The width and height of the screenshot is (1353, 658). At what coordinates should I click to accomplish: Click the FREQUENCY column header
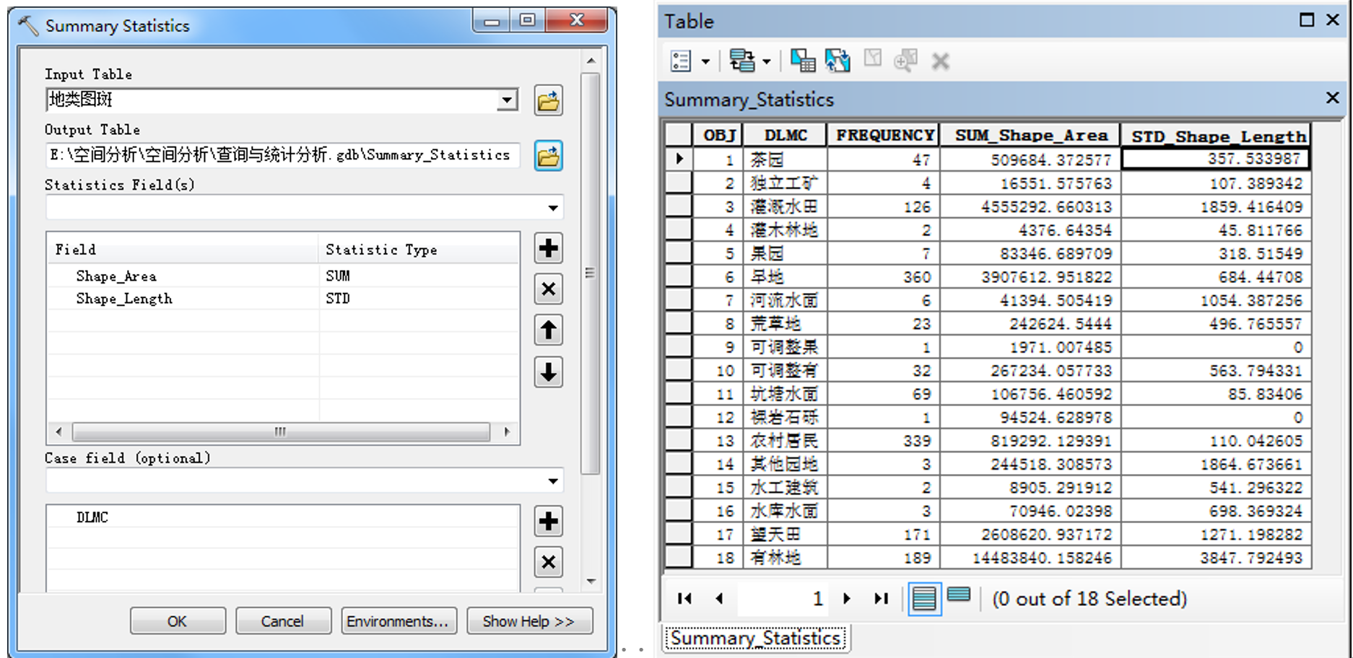click(x=884, y=135)
